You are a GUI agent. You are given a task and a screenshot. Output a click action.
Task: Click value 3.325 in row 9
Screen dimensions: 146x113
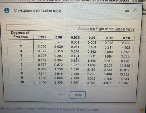91,78
